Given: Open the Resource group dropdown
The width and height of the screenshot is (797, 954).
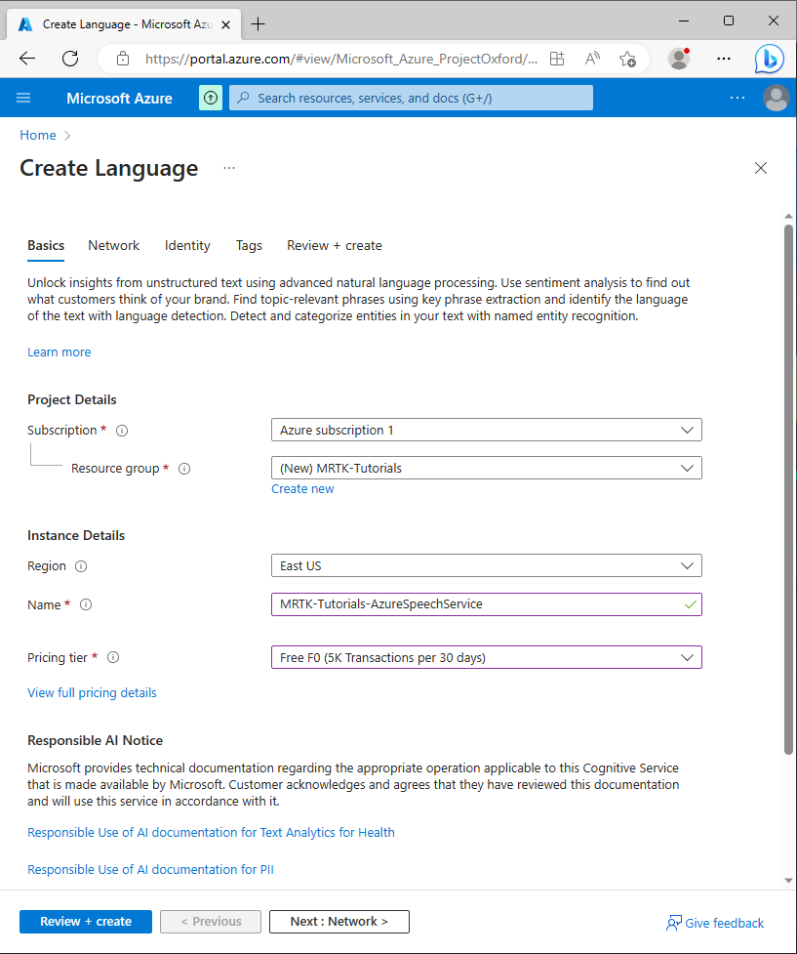Looking at the screenshot, I should click(486, 468).
